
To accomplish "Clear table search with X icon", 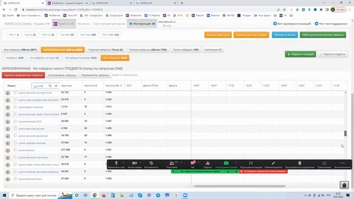I will click(56, 86).
